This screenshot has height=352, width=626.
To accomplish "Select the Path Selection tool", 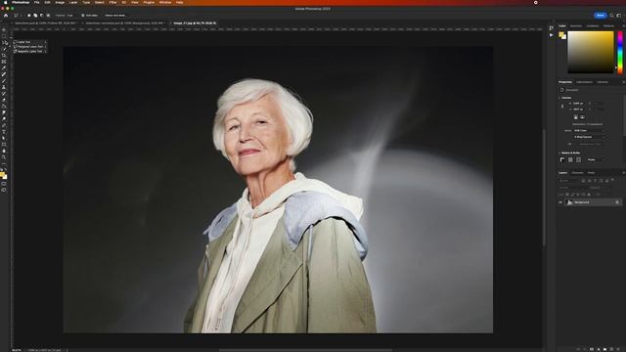I will (x=4, y=138).
